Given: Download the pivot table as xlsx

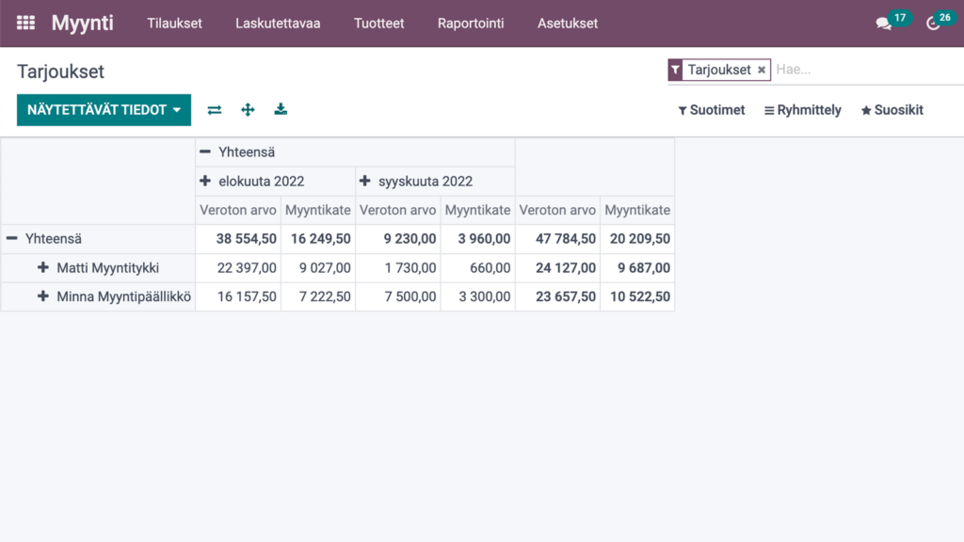Looking at the screenshot, I should point(281,109).
